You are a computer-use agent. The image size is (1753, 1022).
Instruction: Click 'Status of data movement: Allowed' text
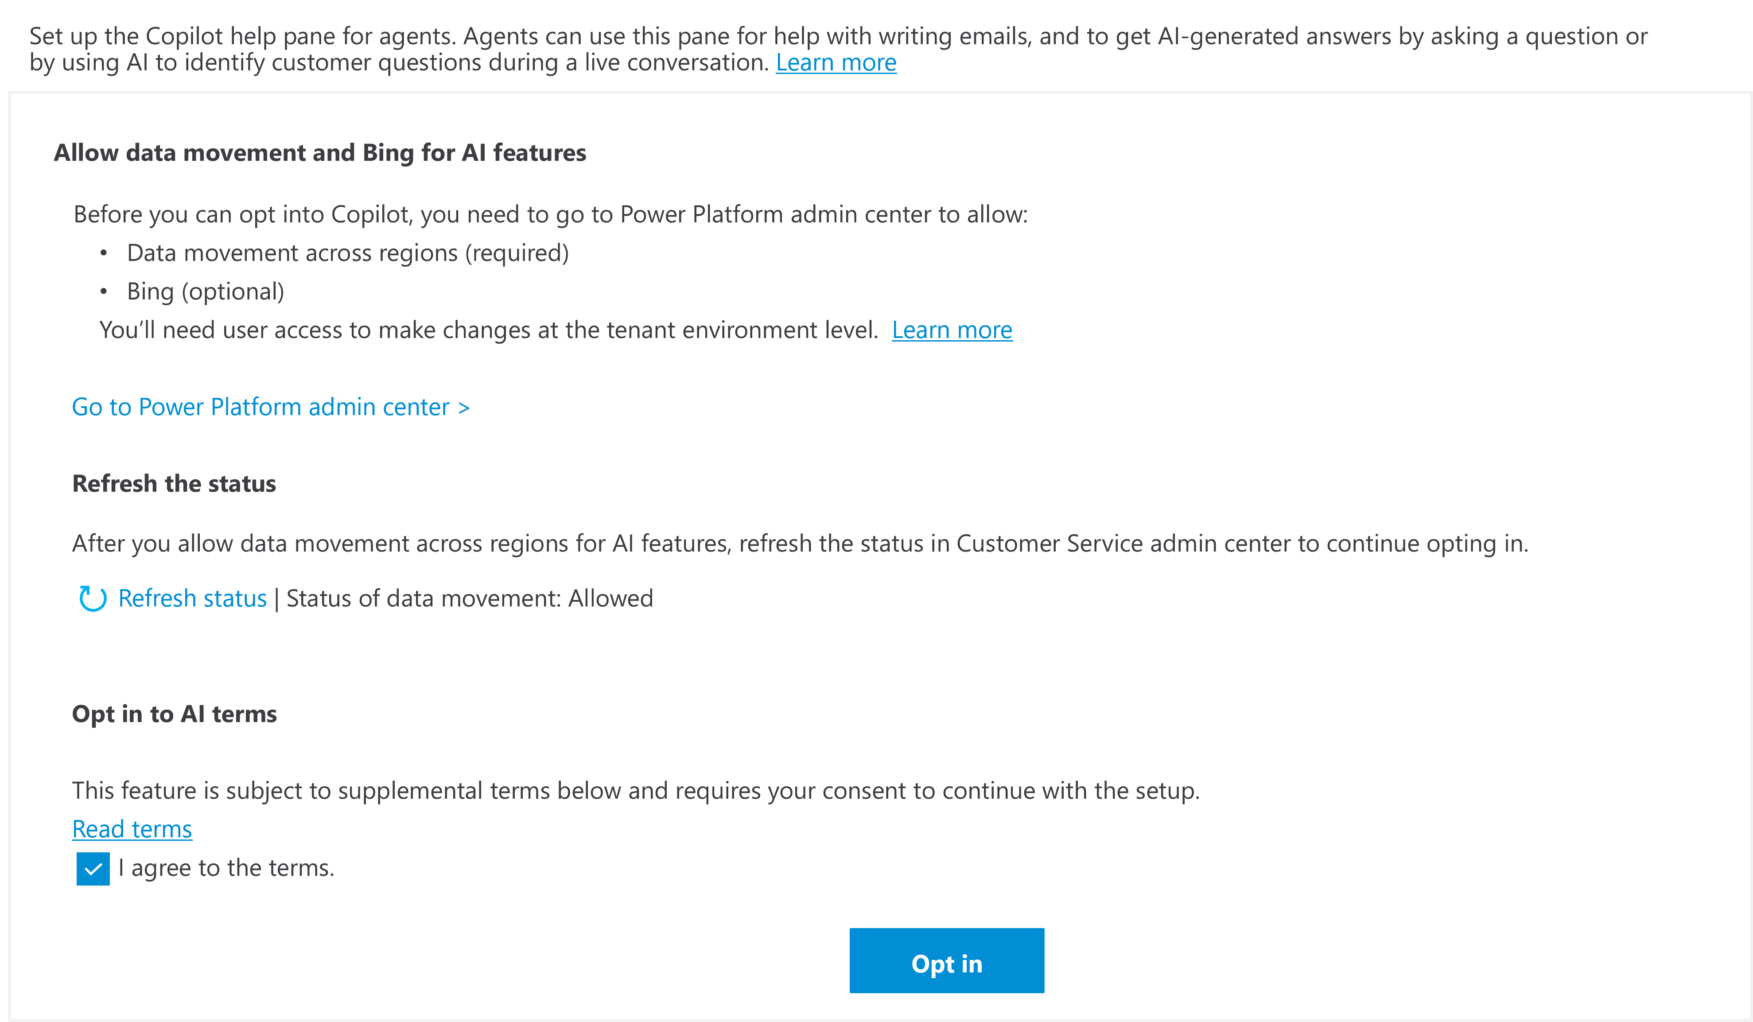470,598
